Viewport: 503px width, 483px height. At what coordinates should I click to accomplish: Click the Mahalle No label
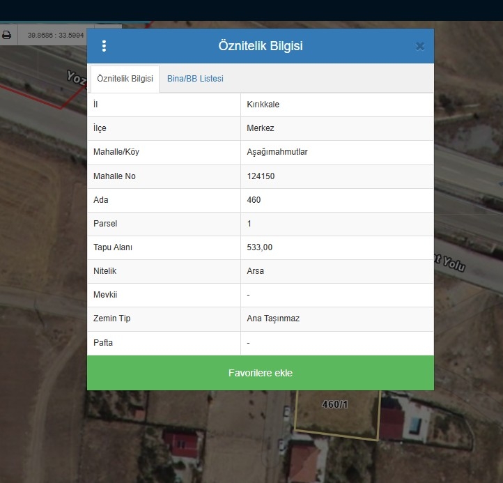114,176
